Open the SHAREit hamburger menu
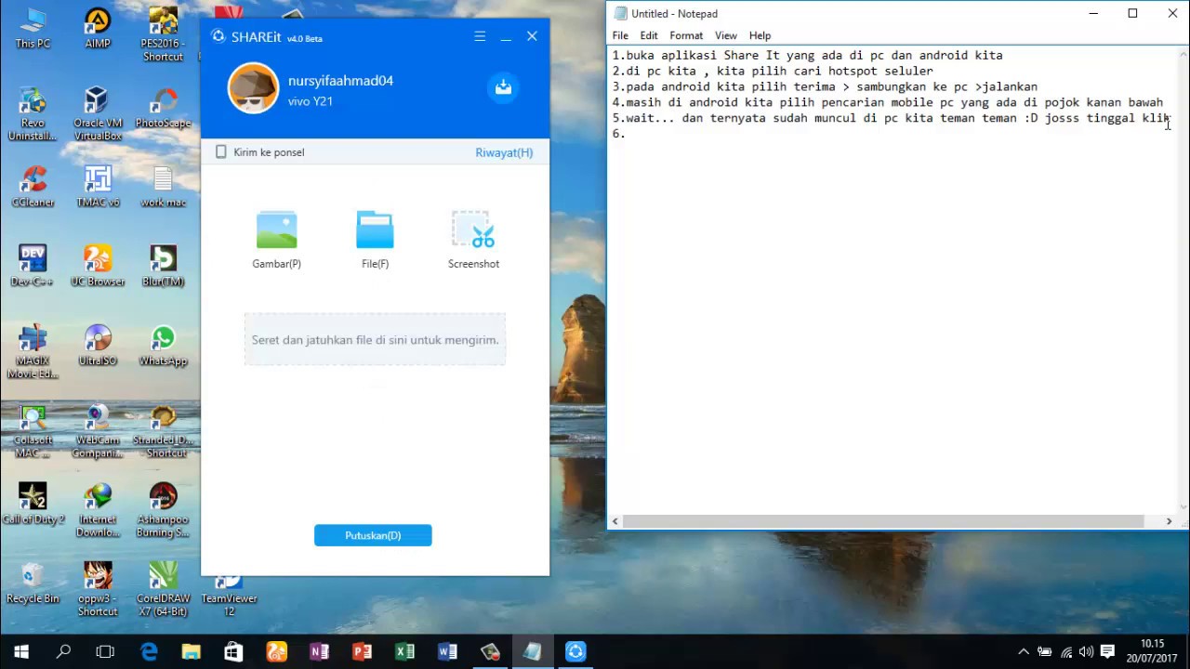This screenshot has width=1190, height=669. click(x=480, y=36)
